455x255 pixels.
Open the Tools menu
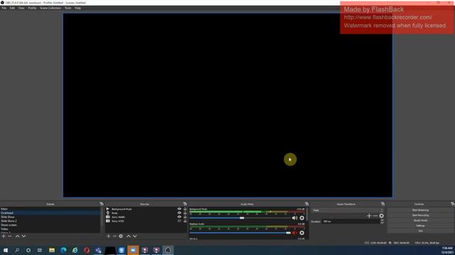(68, 8)
